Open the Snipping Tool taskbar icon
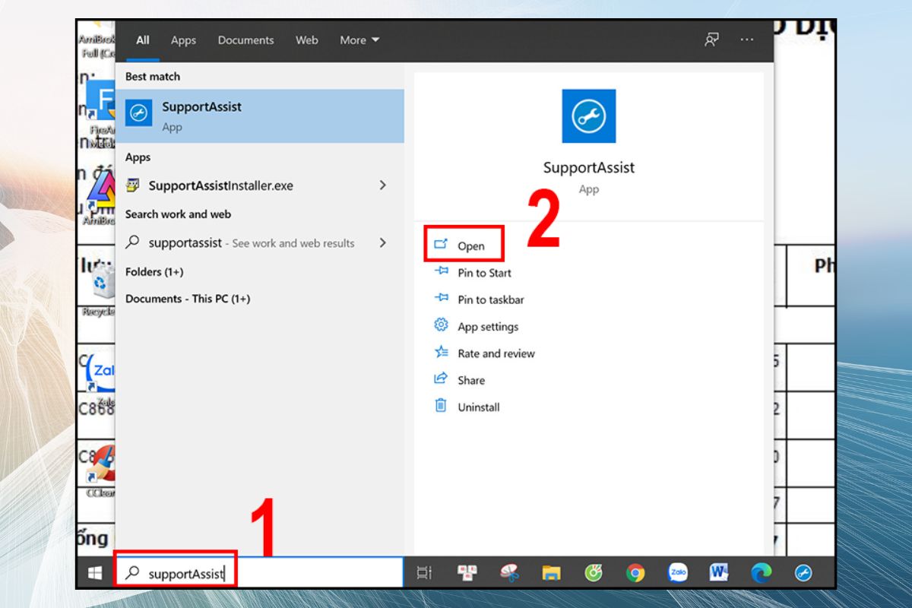912x608 pixels. point(508,573)
